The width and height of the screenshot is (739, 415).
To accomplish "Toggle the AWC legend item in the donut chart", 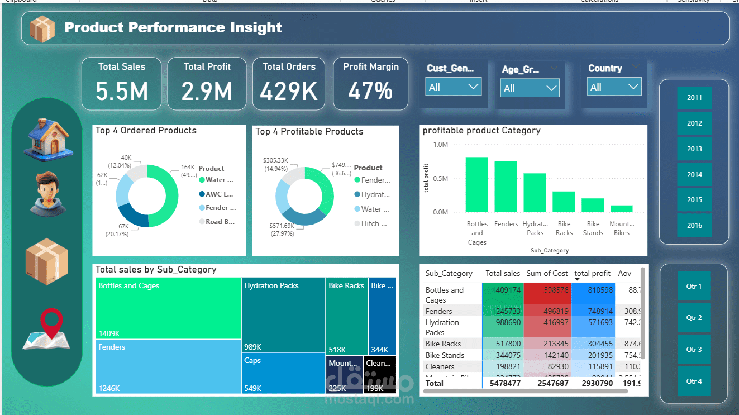I will point(217,194).
